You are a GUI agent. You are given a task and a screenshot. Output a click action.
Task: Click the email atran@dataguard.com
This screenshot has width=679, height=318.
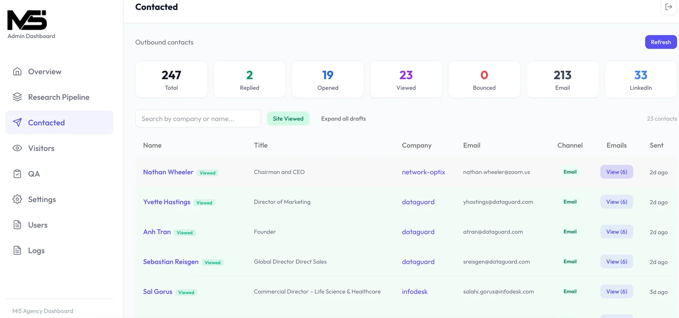point(493,232)
